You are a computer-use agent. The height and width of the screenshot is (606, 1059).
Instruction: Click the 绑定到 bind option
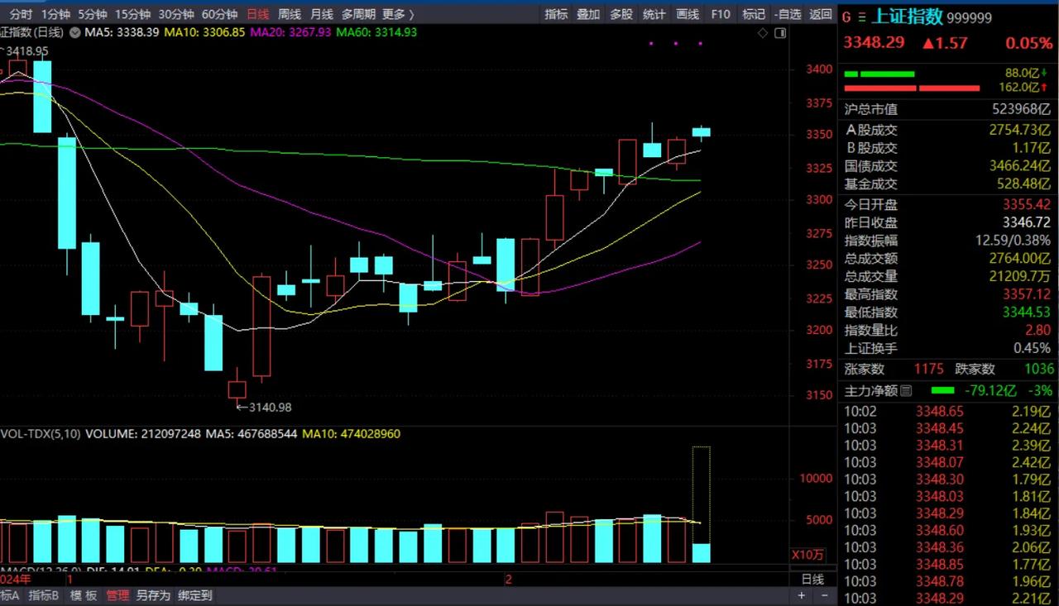tap(195, 595)
